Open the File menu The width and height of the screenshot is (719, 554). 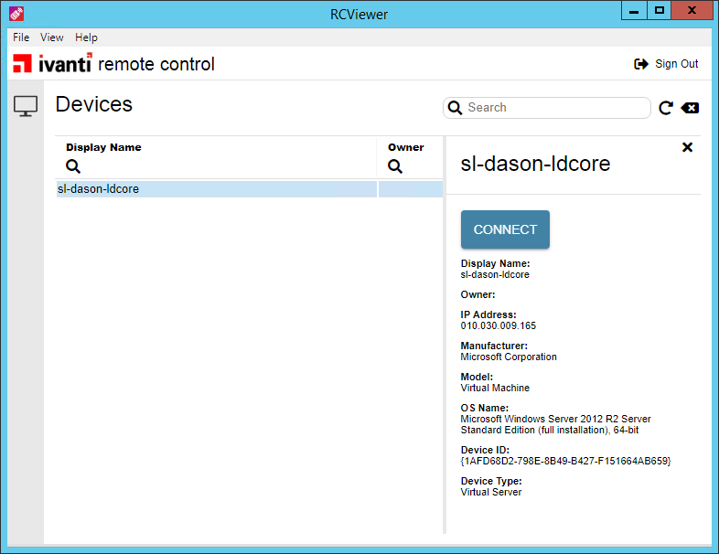click(x=21, y=37)
